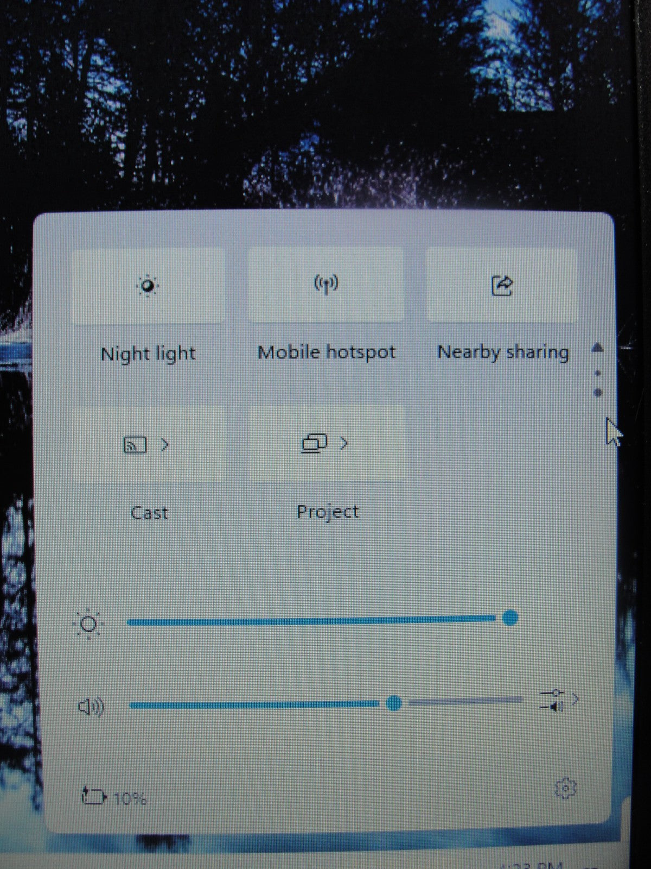651x869 pixels.
Task: Open battery settings from battery icon
Action: (93, 796)
